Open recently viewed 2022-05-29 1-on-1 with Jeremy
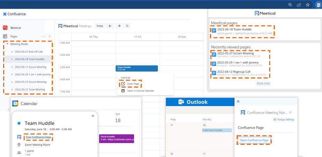The image size is (322, 157). click(x=238, y=62)
